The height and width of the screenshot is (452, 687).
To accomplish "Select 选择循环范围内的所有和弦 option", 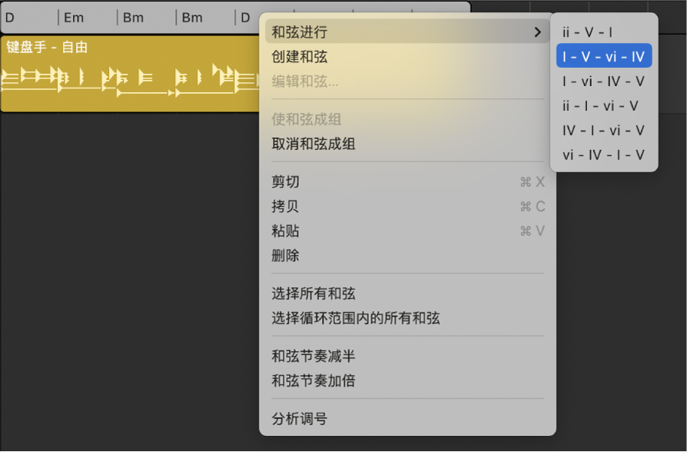I will coord(356,318).
